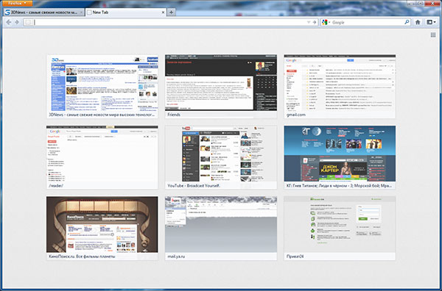Click the 'Friends' tile label

tap(174, 115)
